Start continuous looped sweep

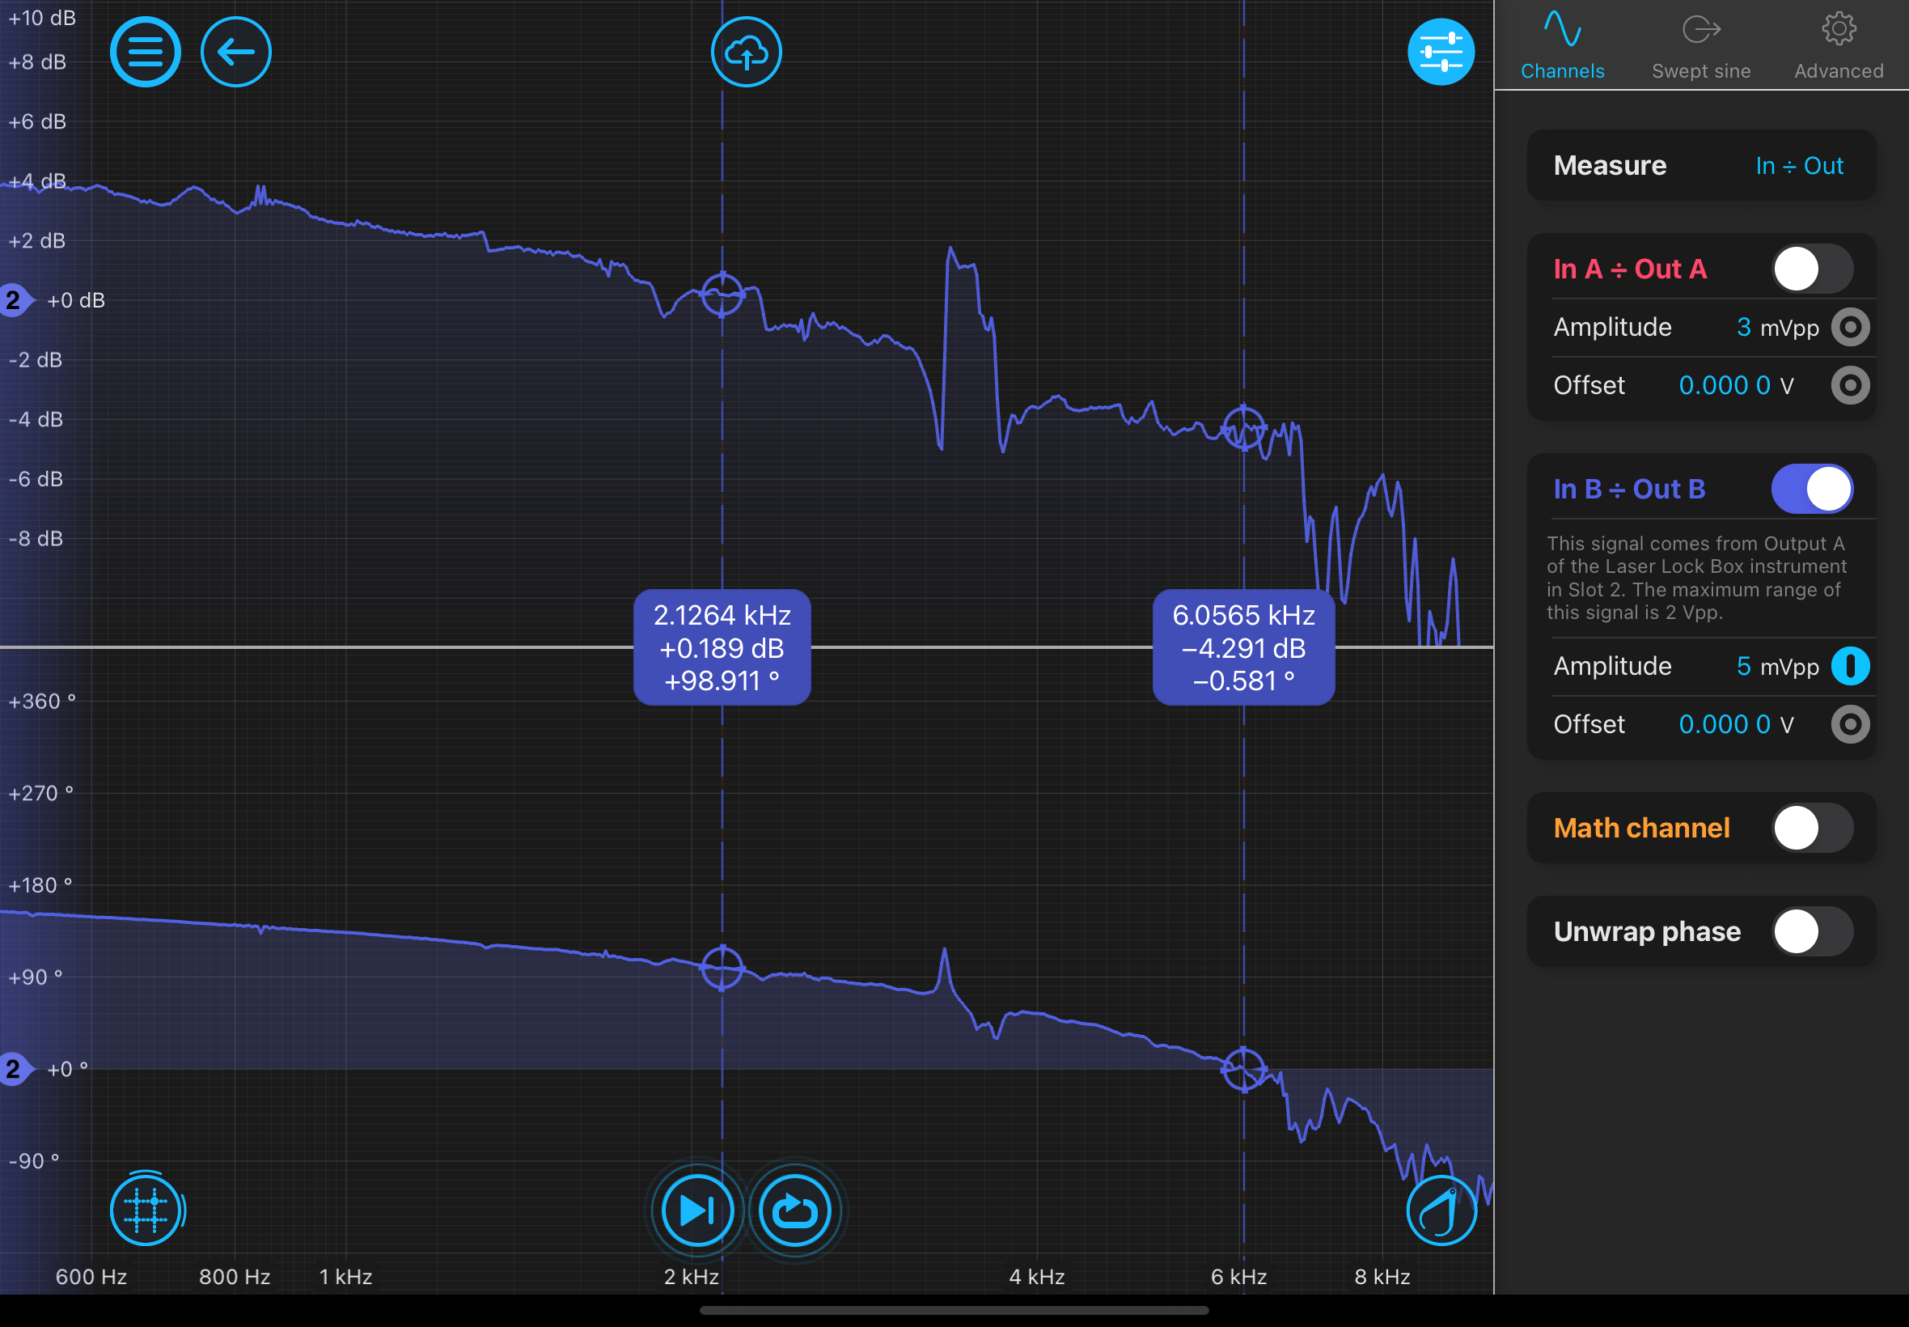point(794,1210)
